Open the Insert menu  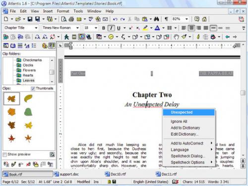48,11
